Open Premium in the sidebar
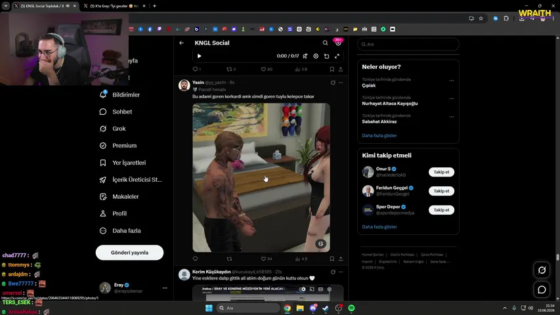560x315 pixels. click(x=118, y=145)
